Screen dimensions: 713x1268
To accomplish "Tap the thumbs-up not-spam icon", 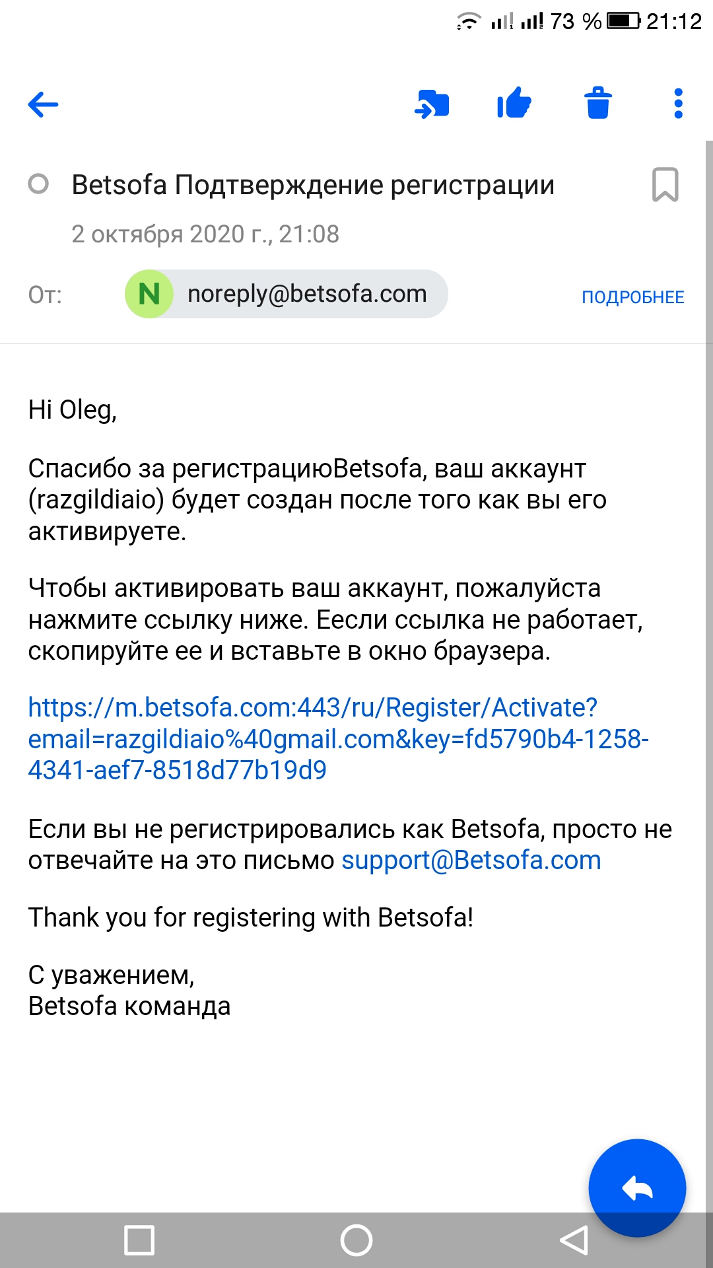I will 514,103.
